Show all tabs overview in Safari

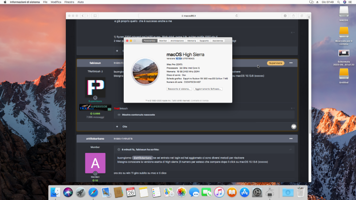(x=302, y=16)
